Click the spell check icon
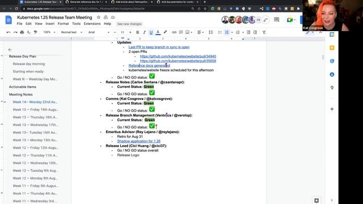Viewport: 363px width, 204px height. pyautogui.click(x=29, y=32)
